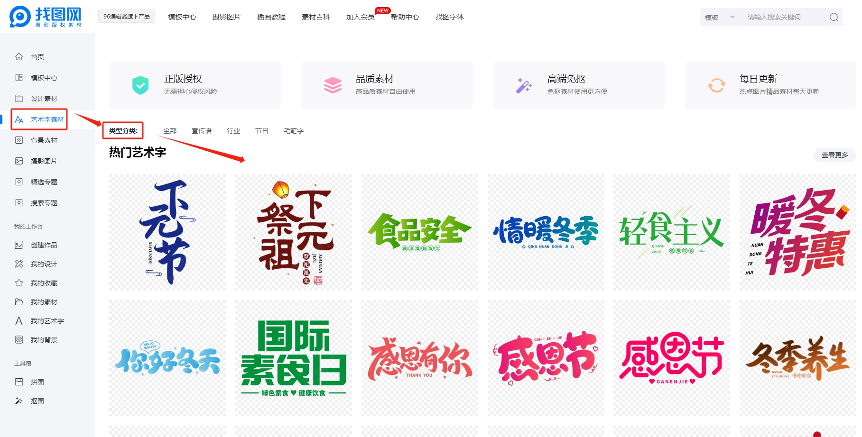Open 设计素材 sidebar icon
Viewport: 862px width, 437px height.
(19, 99)
